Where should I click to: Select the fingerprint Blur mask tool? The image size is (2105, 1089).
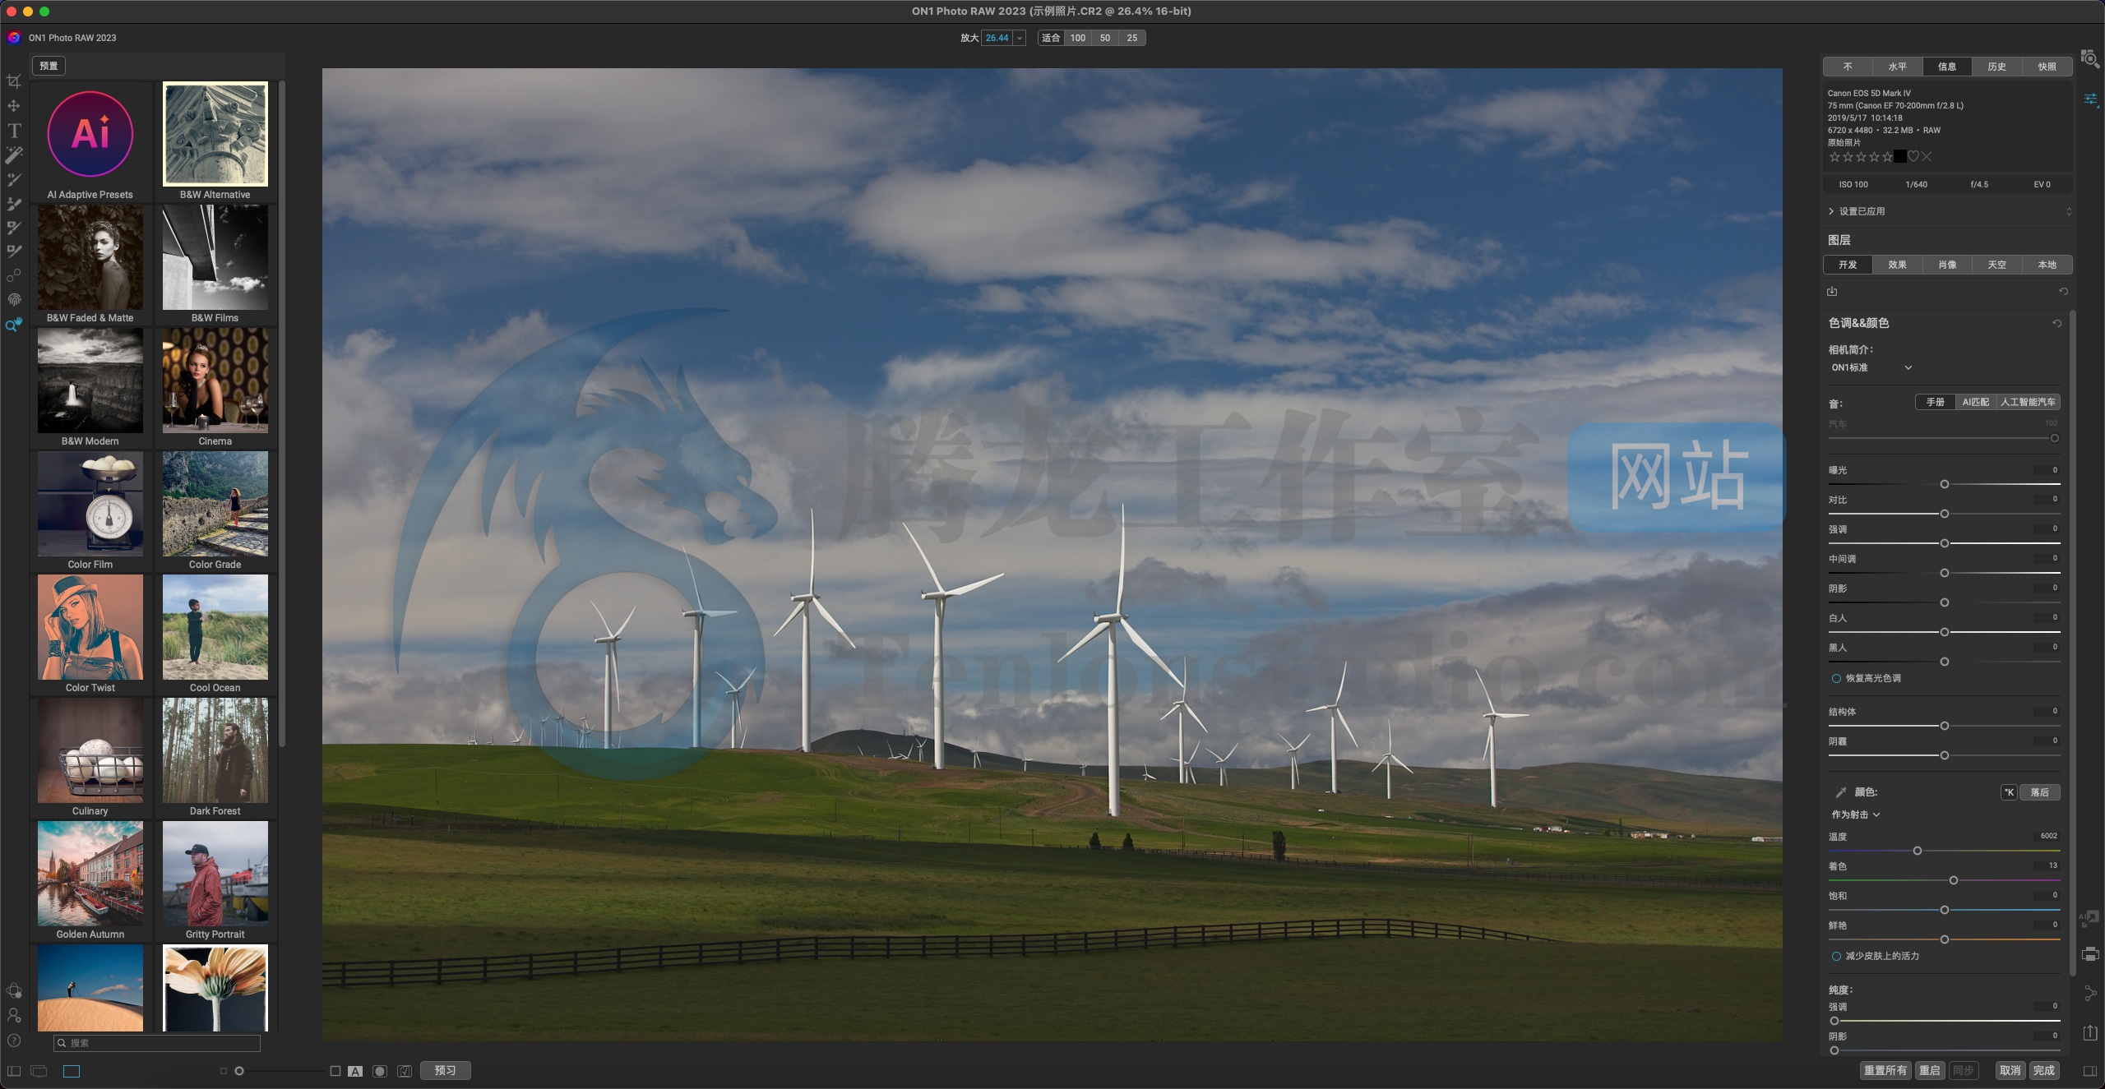pyautogui.click(x=14, y=300)
